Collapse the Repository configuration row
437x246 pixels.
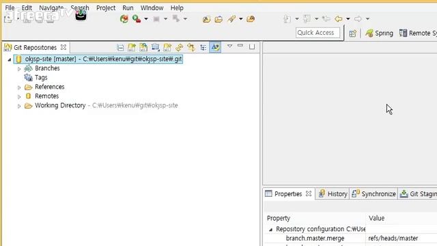click(270, 230)
